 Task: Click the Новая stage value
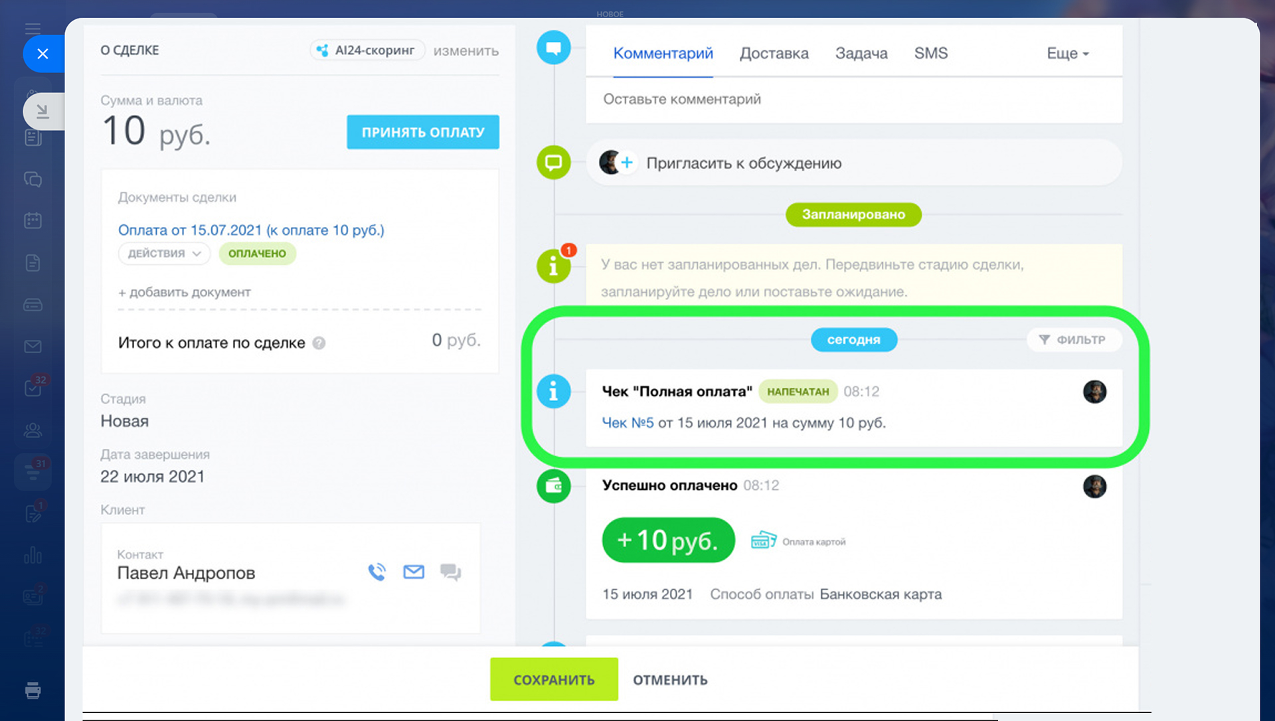[124, 421]
